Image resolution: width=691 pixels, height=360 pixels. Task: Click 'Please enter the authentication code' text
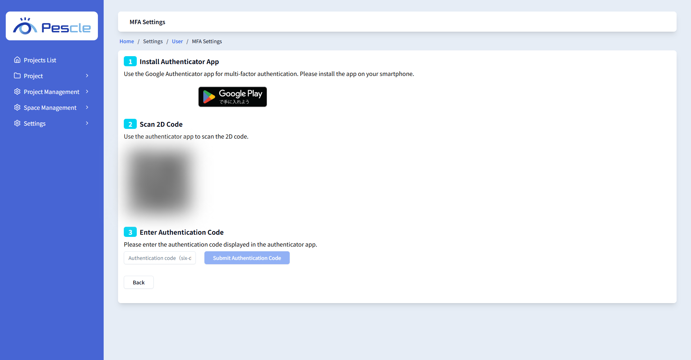point(220,244)
